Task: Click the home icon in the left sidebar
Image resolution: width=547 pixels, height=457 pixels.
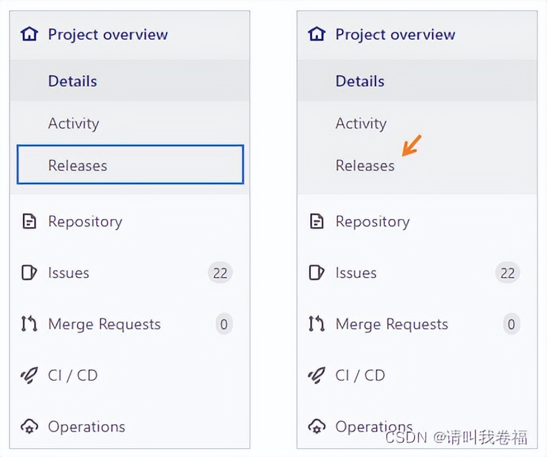Action: pos(29,34)
